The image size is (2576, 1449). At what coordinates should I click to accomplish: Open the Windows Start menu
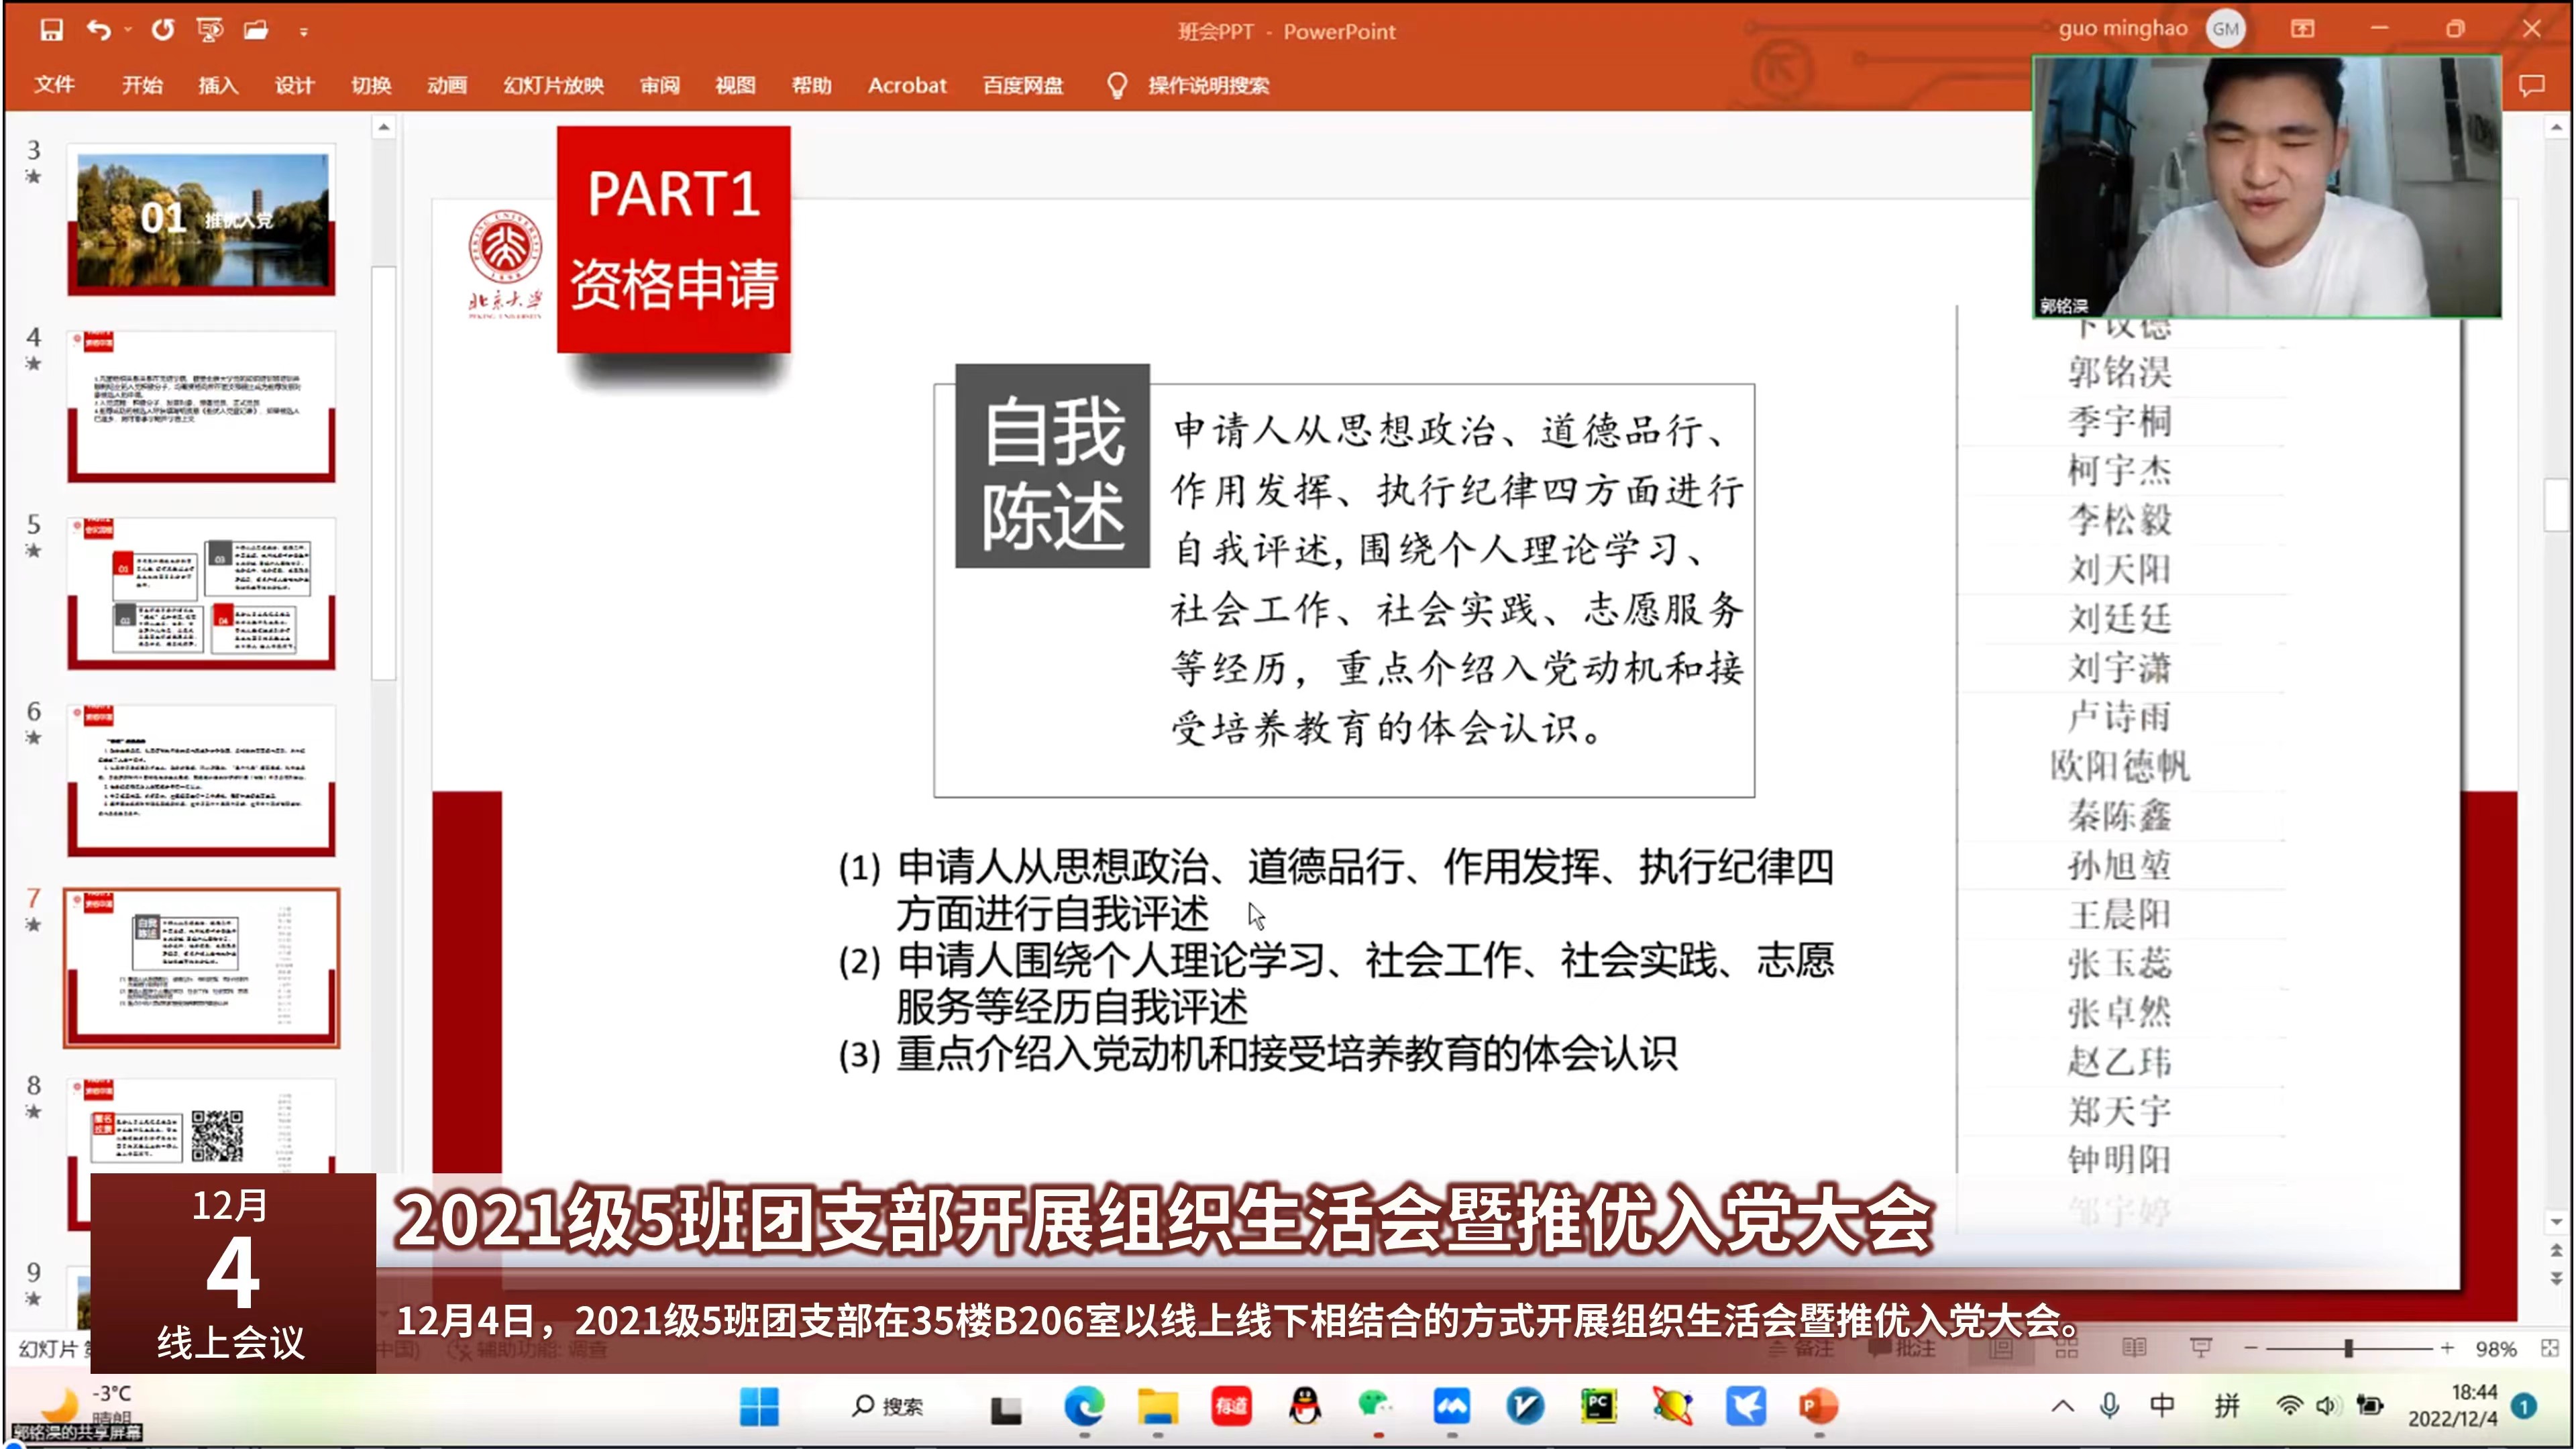tap(759, 1406)
